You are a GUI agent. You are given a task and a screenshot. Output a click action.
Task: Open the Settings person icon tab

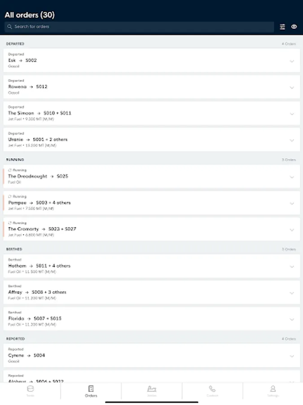[x=273, y=389]
